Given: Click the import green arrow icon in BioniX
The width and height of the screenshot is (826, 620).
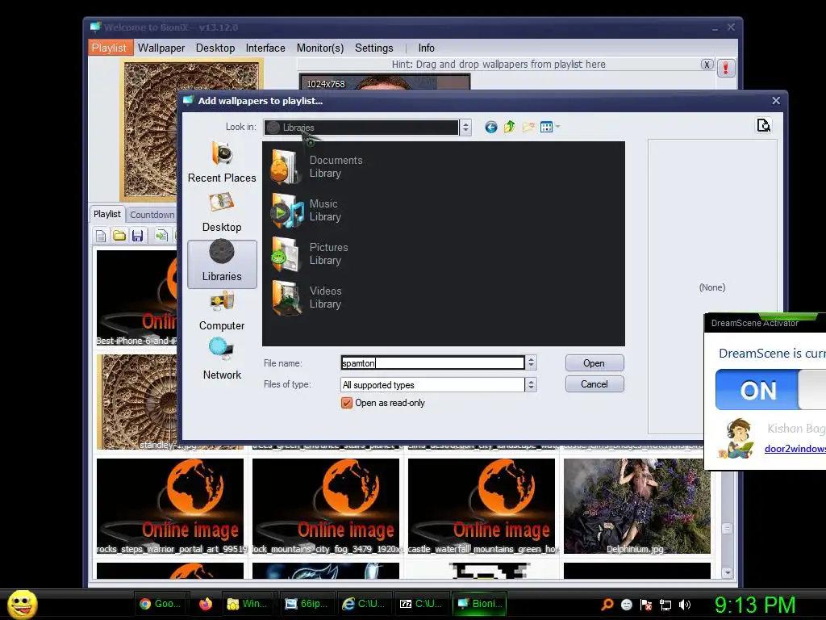Looking at the screenshot, I should [161, 236].
